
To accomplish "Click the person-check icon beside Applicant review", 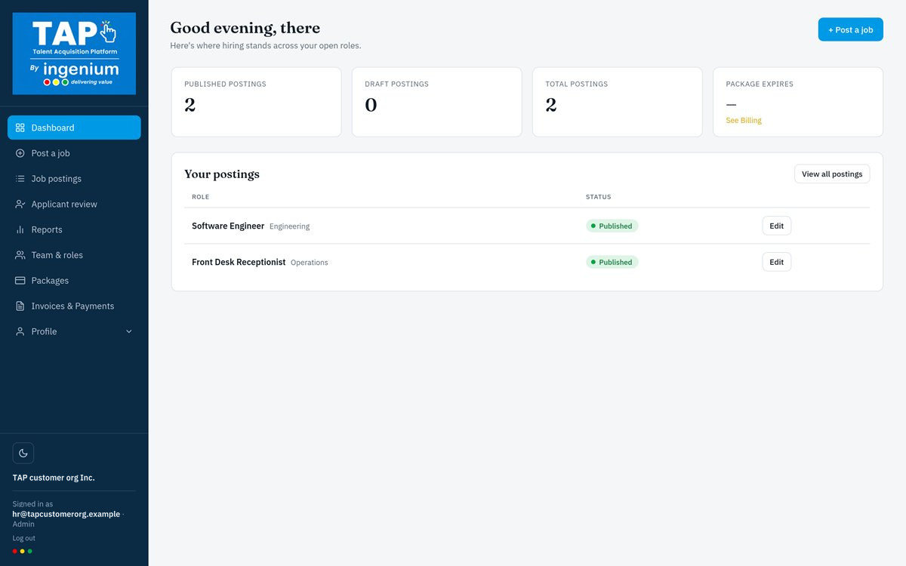I will [20, 205].
